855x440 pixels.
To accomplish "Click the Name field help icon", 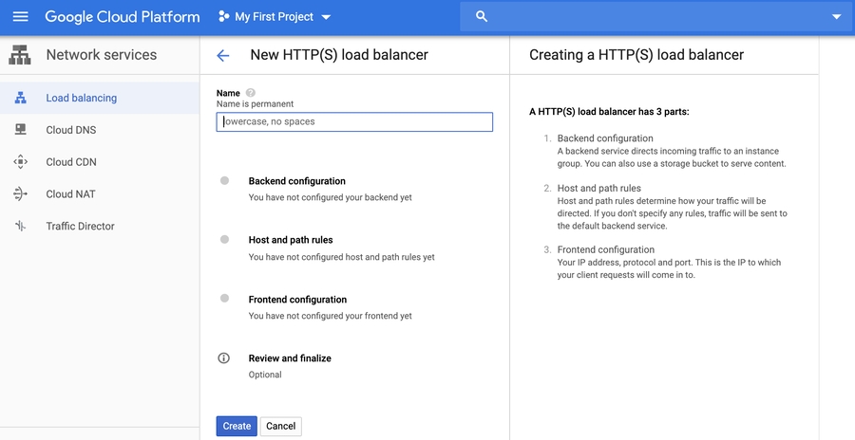I will point(251,93).
